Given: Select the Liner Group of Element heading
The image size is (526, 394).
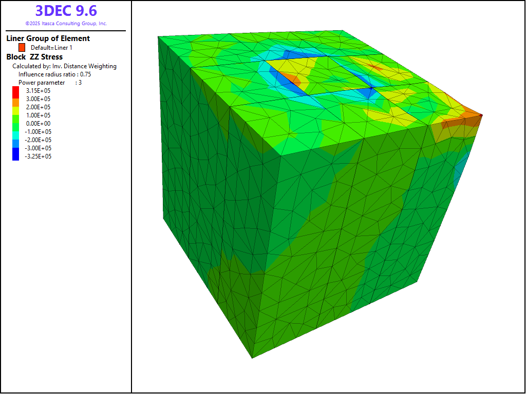Looking at the screenshot, I should tap(48, 38).
